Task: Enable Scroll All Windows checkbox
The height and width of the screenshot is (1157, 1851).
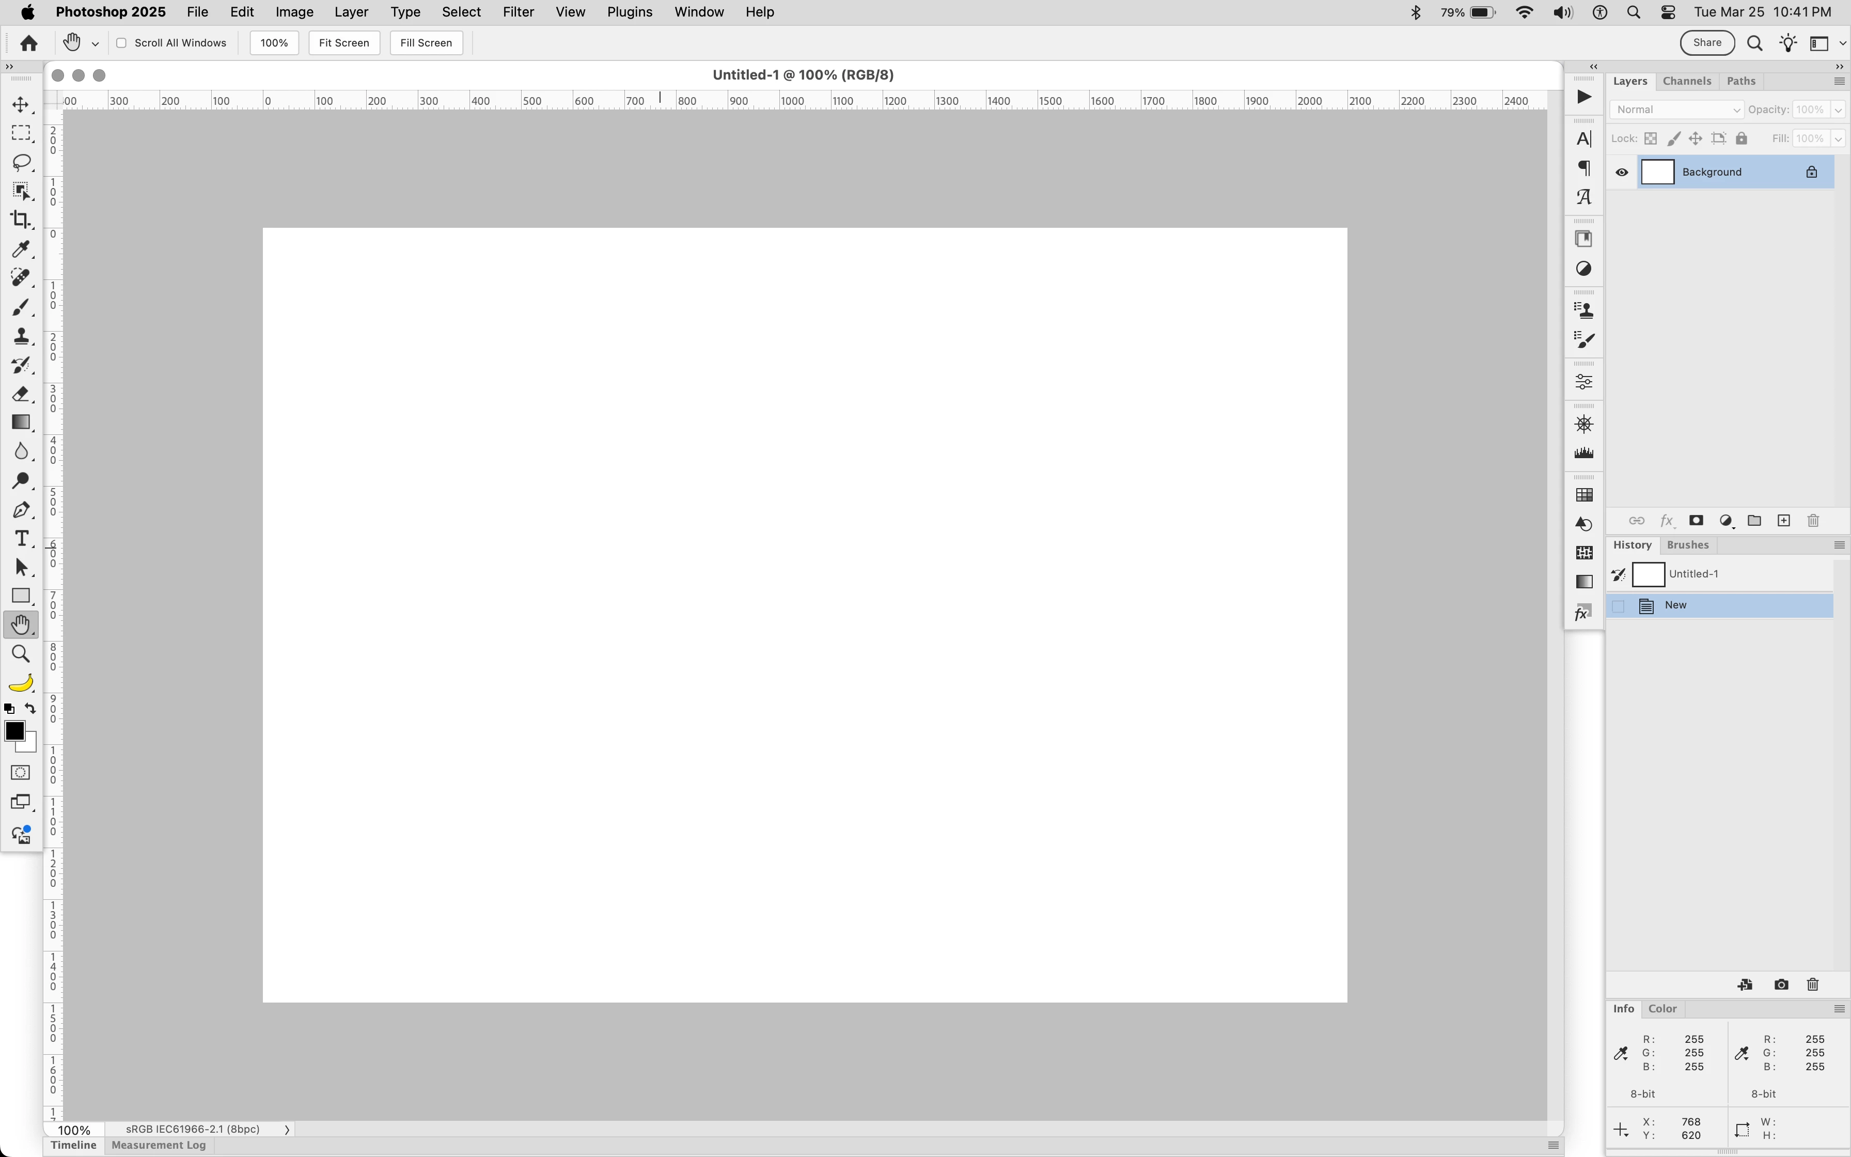Action: point(121,43)
